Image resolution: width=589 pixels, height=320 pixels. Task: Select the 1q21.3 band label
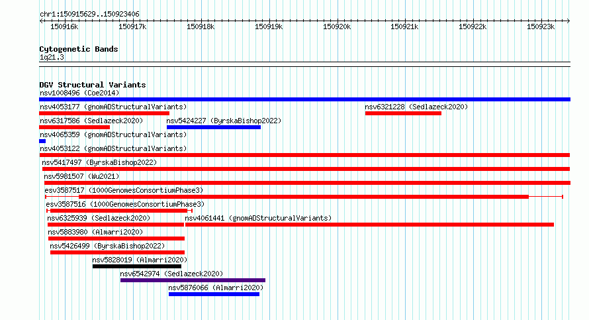[52, 58]
